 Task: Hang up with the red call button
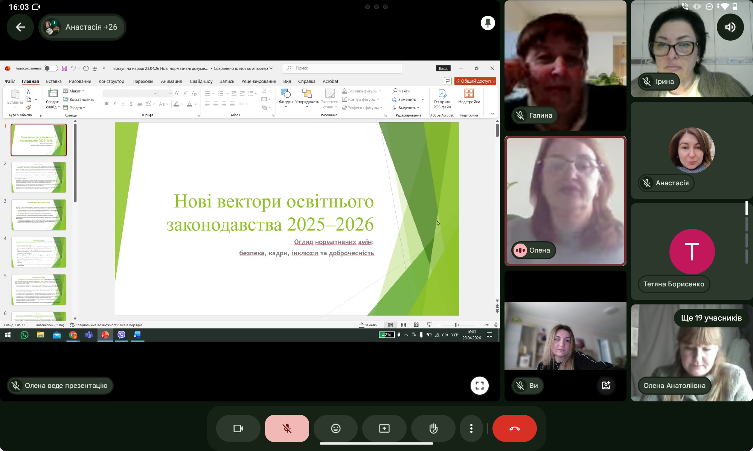click(x=514, y=428)
